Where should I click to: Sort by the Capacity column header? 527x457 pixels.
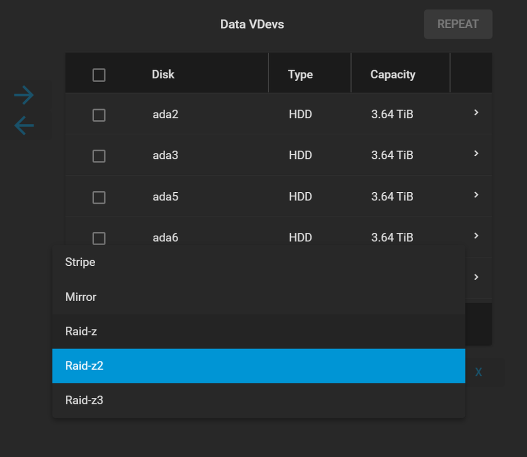pyautogui.click(x=393, y=75)
